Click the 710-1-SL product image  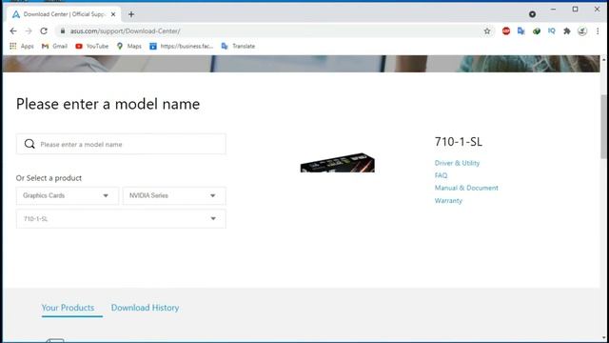(x=338, y=163)
